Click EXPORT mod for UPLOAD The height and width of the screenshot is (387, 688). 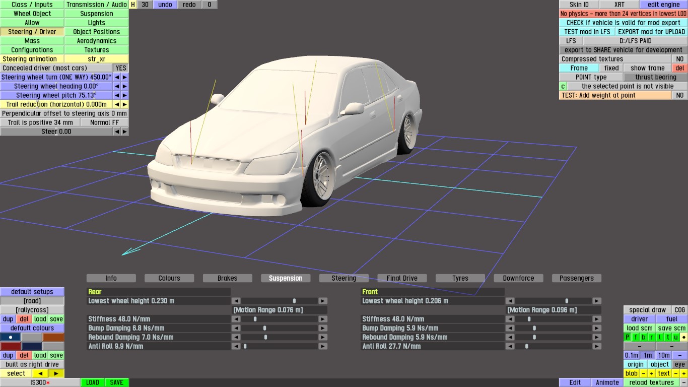click(652, 32)
